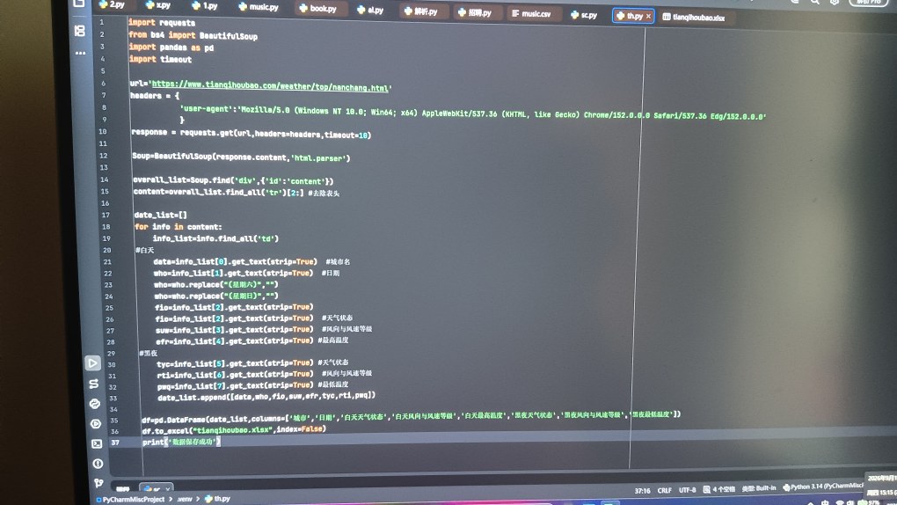Click the 'for info in content:' line
897x505 pixels.
(178, 227)
